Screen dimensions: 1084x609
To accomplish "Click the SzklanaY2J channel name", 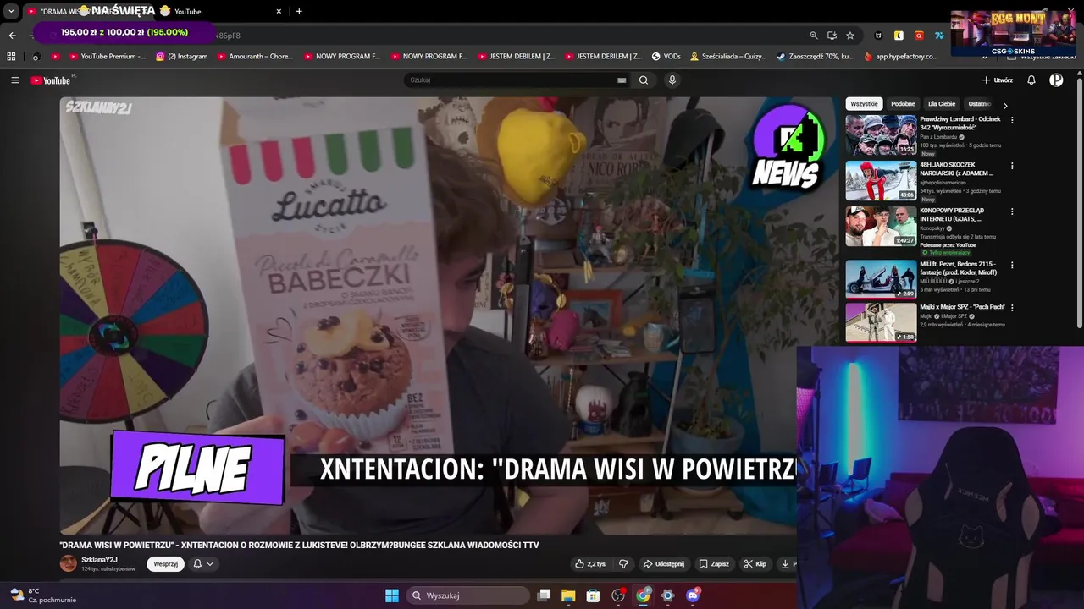I will pos(99,560).
